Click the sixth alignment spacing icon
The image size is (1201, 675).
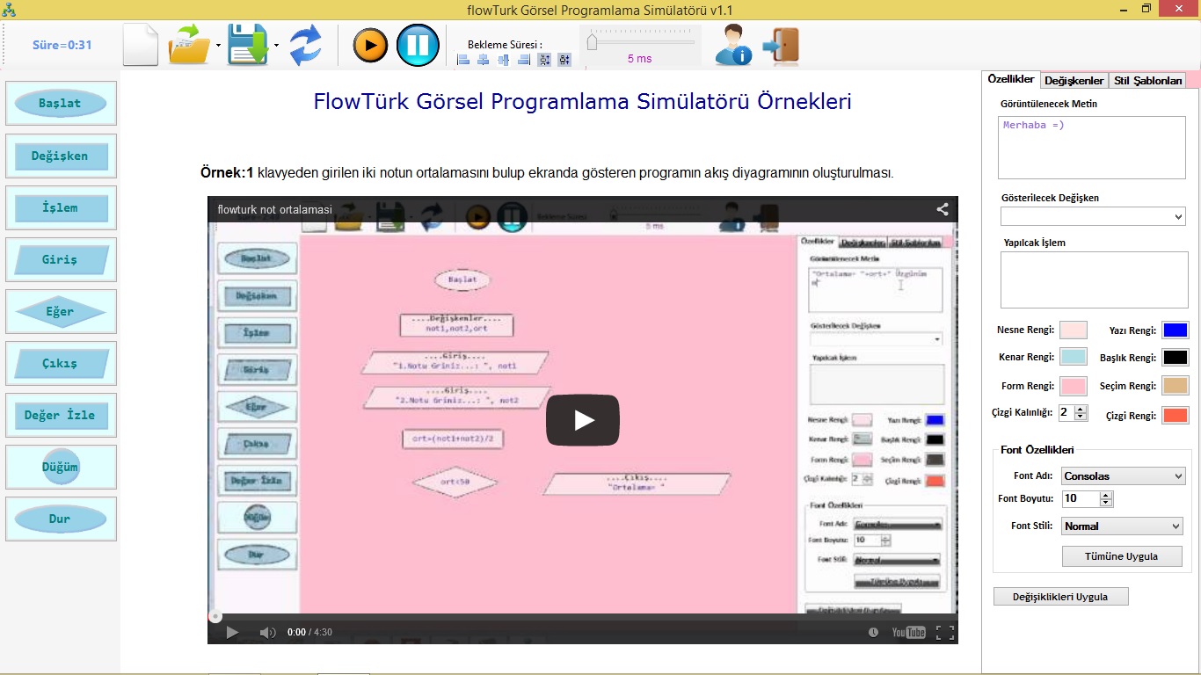point(564,60)
